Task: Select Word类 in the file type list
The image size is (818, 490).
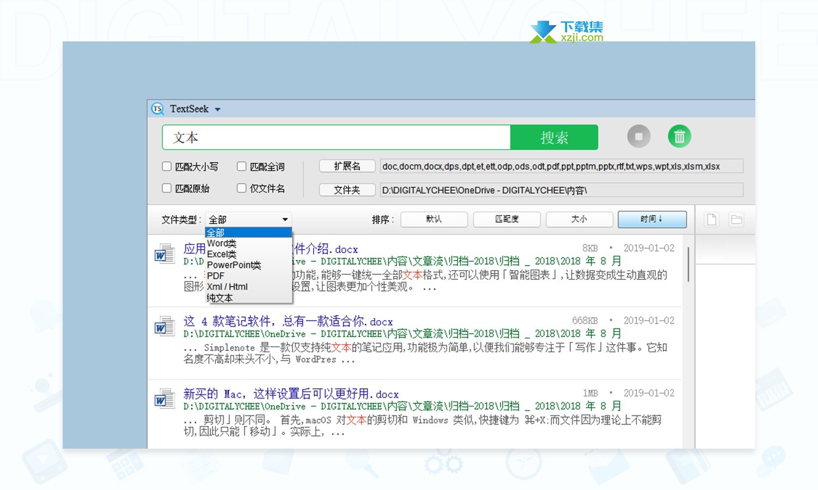Action: tap(248, 243)
